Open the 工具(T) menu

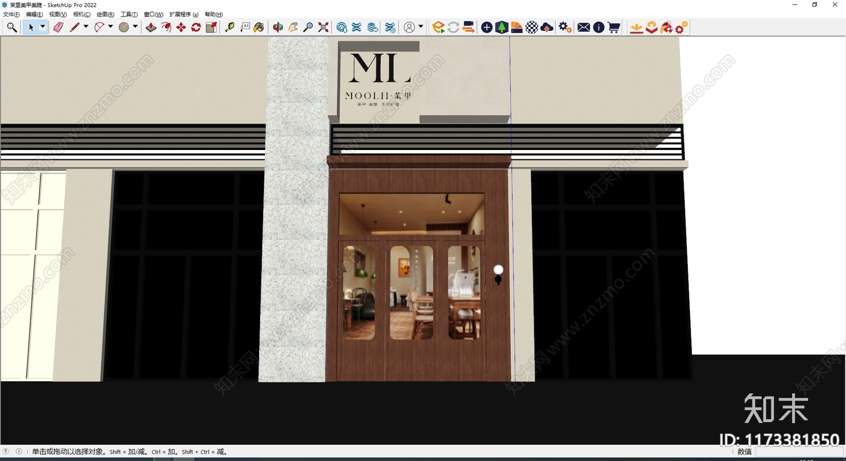coord(129,14)
